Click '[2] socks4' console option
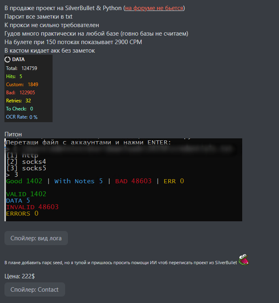The width and height of the screenshot is (279, 303). (x=26, y=162)
